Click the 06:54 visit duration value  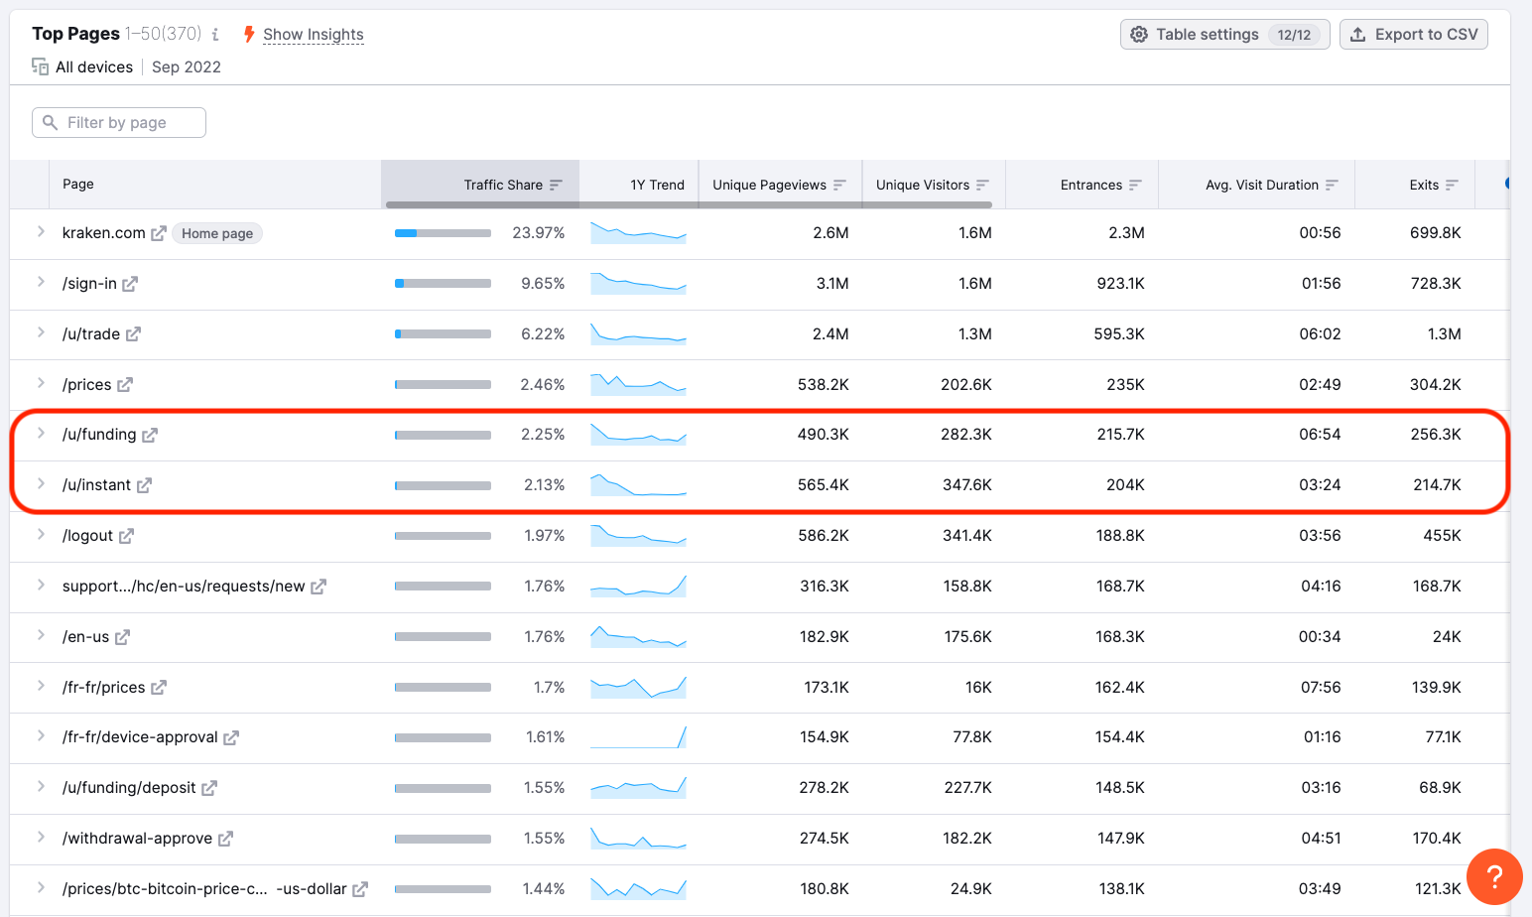tap(1320, 435)
